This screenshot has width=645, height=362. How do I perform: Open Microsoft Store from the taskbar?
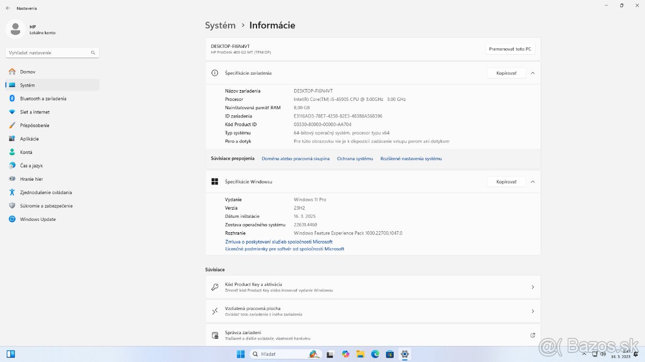pyautogui.click(x=390, y=354)
